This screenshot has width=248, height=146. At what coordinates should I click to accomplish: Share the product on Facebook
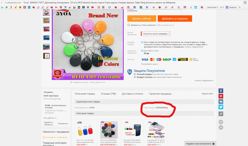(x=221, y=91)
